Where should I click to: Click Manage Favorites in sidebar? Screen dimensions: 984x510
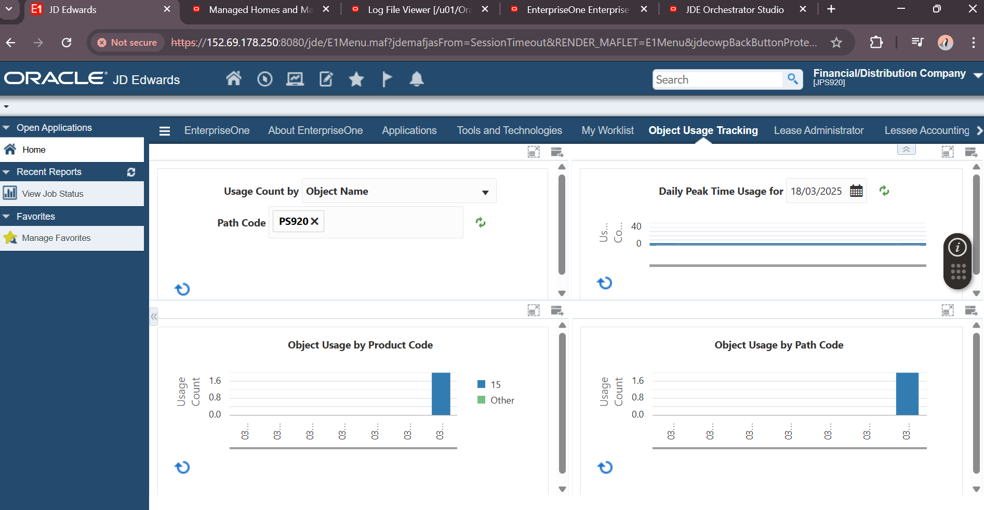(56, 238)
